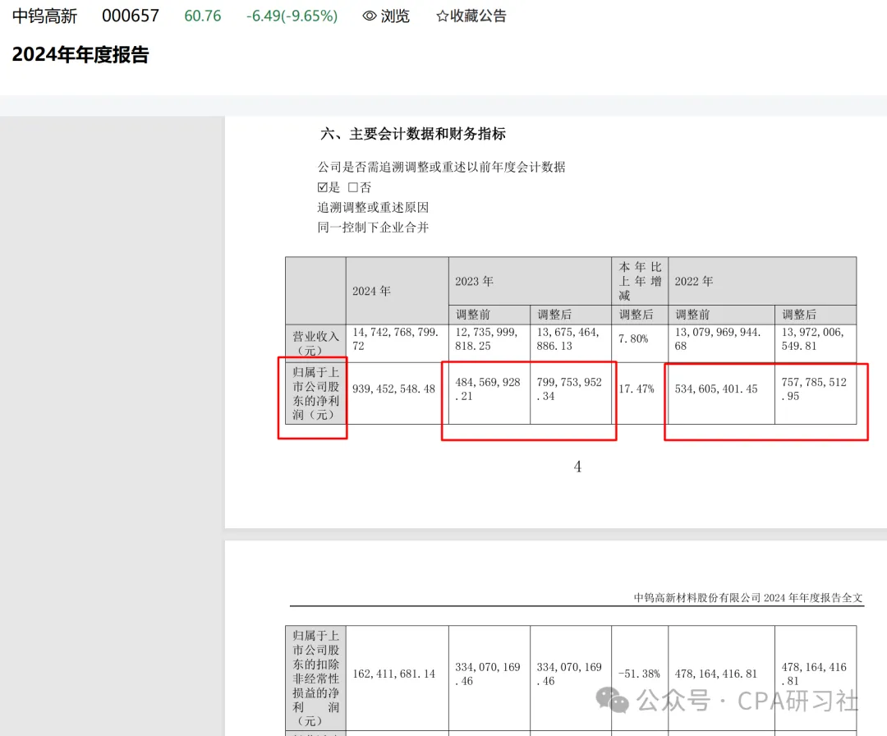Select the text 同一控制下企业合并
The width and height of the screenshot is (887, 736).
pos(373,228)
